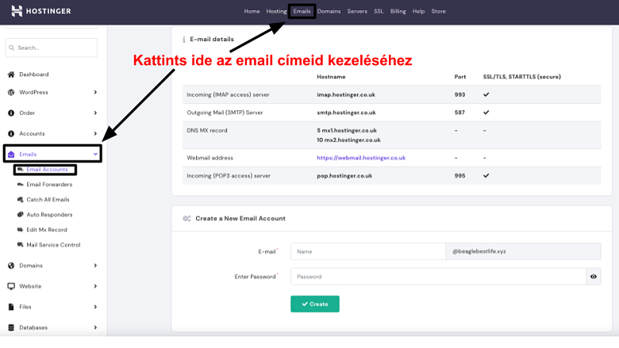
Task: Open the Billing top menu item
Action: (398, 11)
